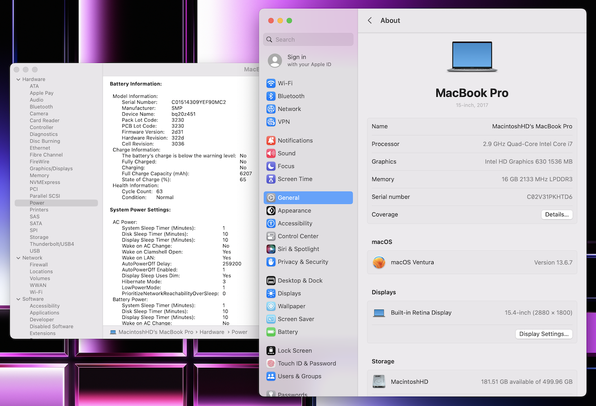Image resolution: width=596 pixels, height=406 pixels.
Task: Click the Version 13.6.7 text
Action: pyautogui.click(x=553, y=263)
